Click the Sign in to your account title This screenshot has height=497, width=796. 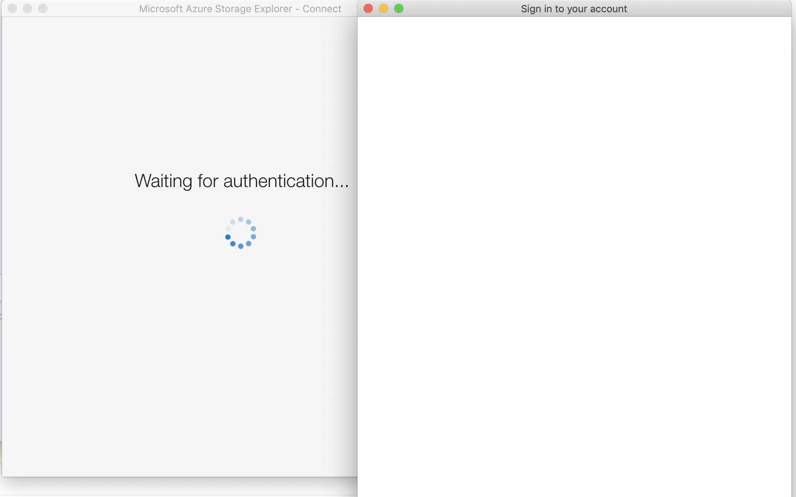point(574,9)
